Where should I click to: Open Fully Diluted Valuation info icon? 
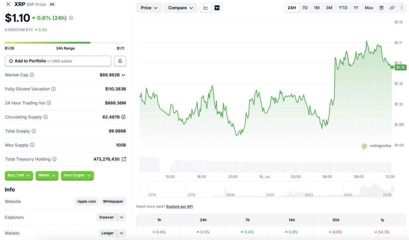[x=54, y=89]
